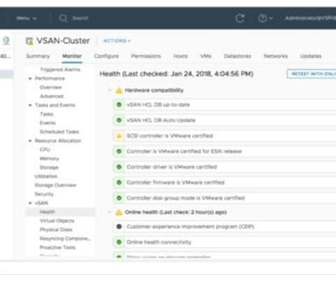Viewport: 336px width, 282px height.
Task: Click green icon for Controller disk group mode
Action: coord(119,198)
